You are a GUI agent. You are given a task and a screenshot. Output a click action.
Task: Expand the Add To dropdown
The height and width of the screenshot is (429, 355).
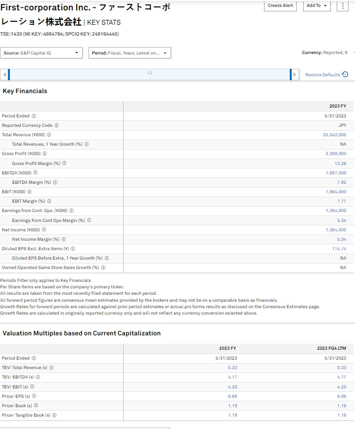[x=317, y=5]
